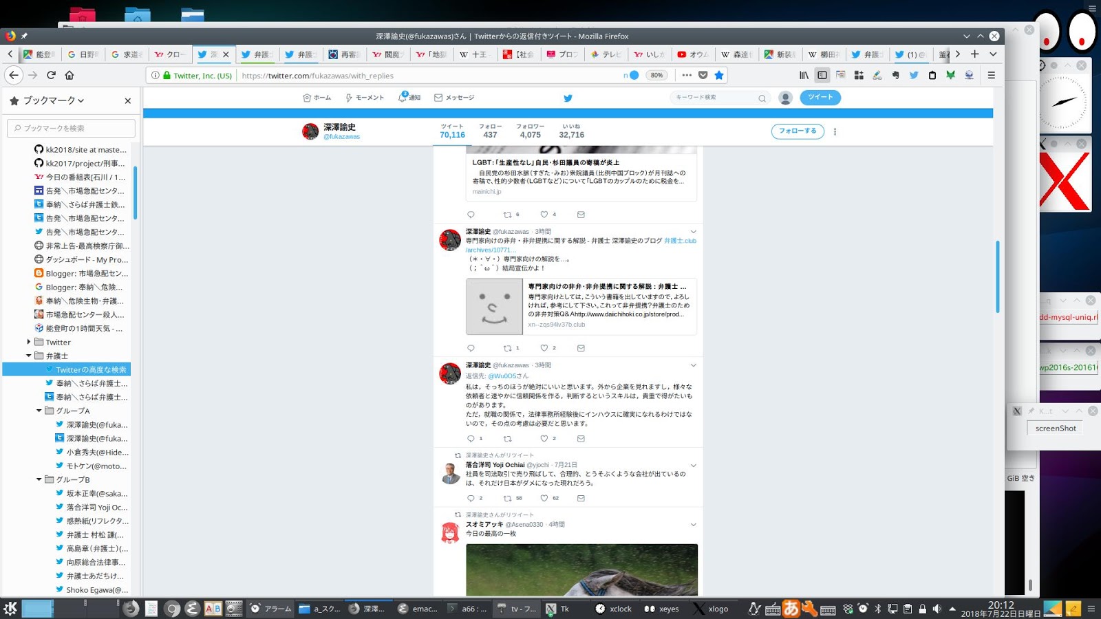Close the bookmarks sidebar
This screenshot has height=619, width=1101.
(127, 100)
